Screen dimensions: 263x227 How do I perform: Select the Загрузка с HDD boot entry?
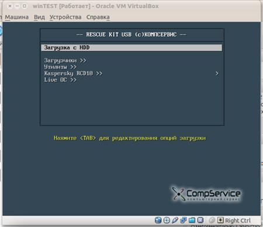pyautogui.click(x=131, y=47)
